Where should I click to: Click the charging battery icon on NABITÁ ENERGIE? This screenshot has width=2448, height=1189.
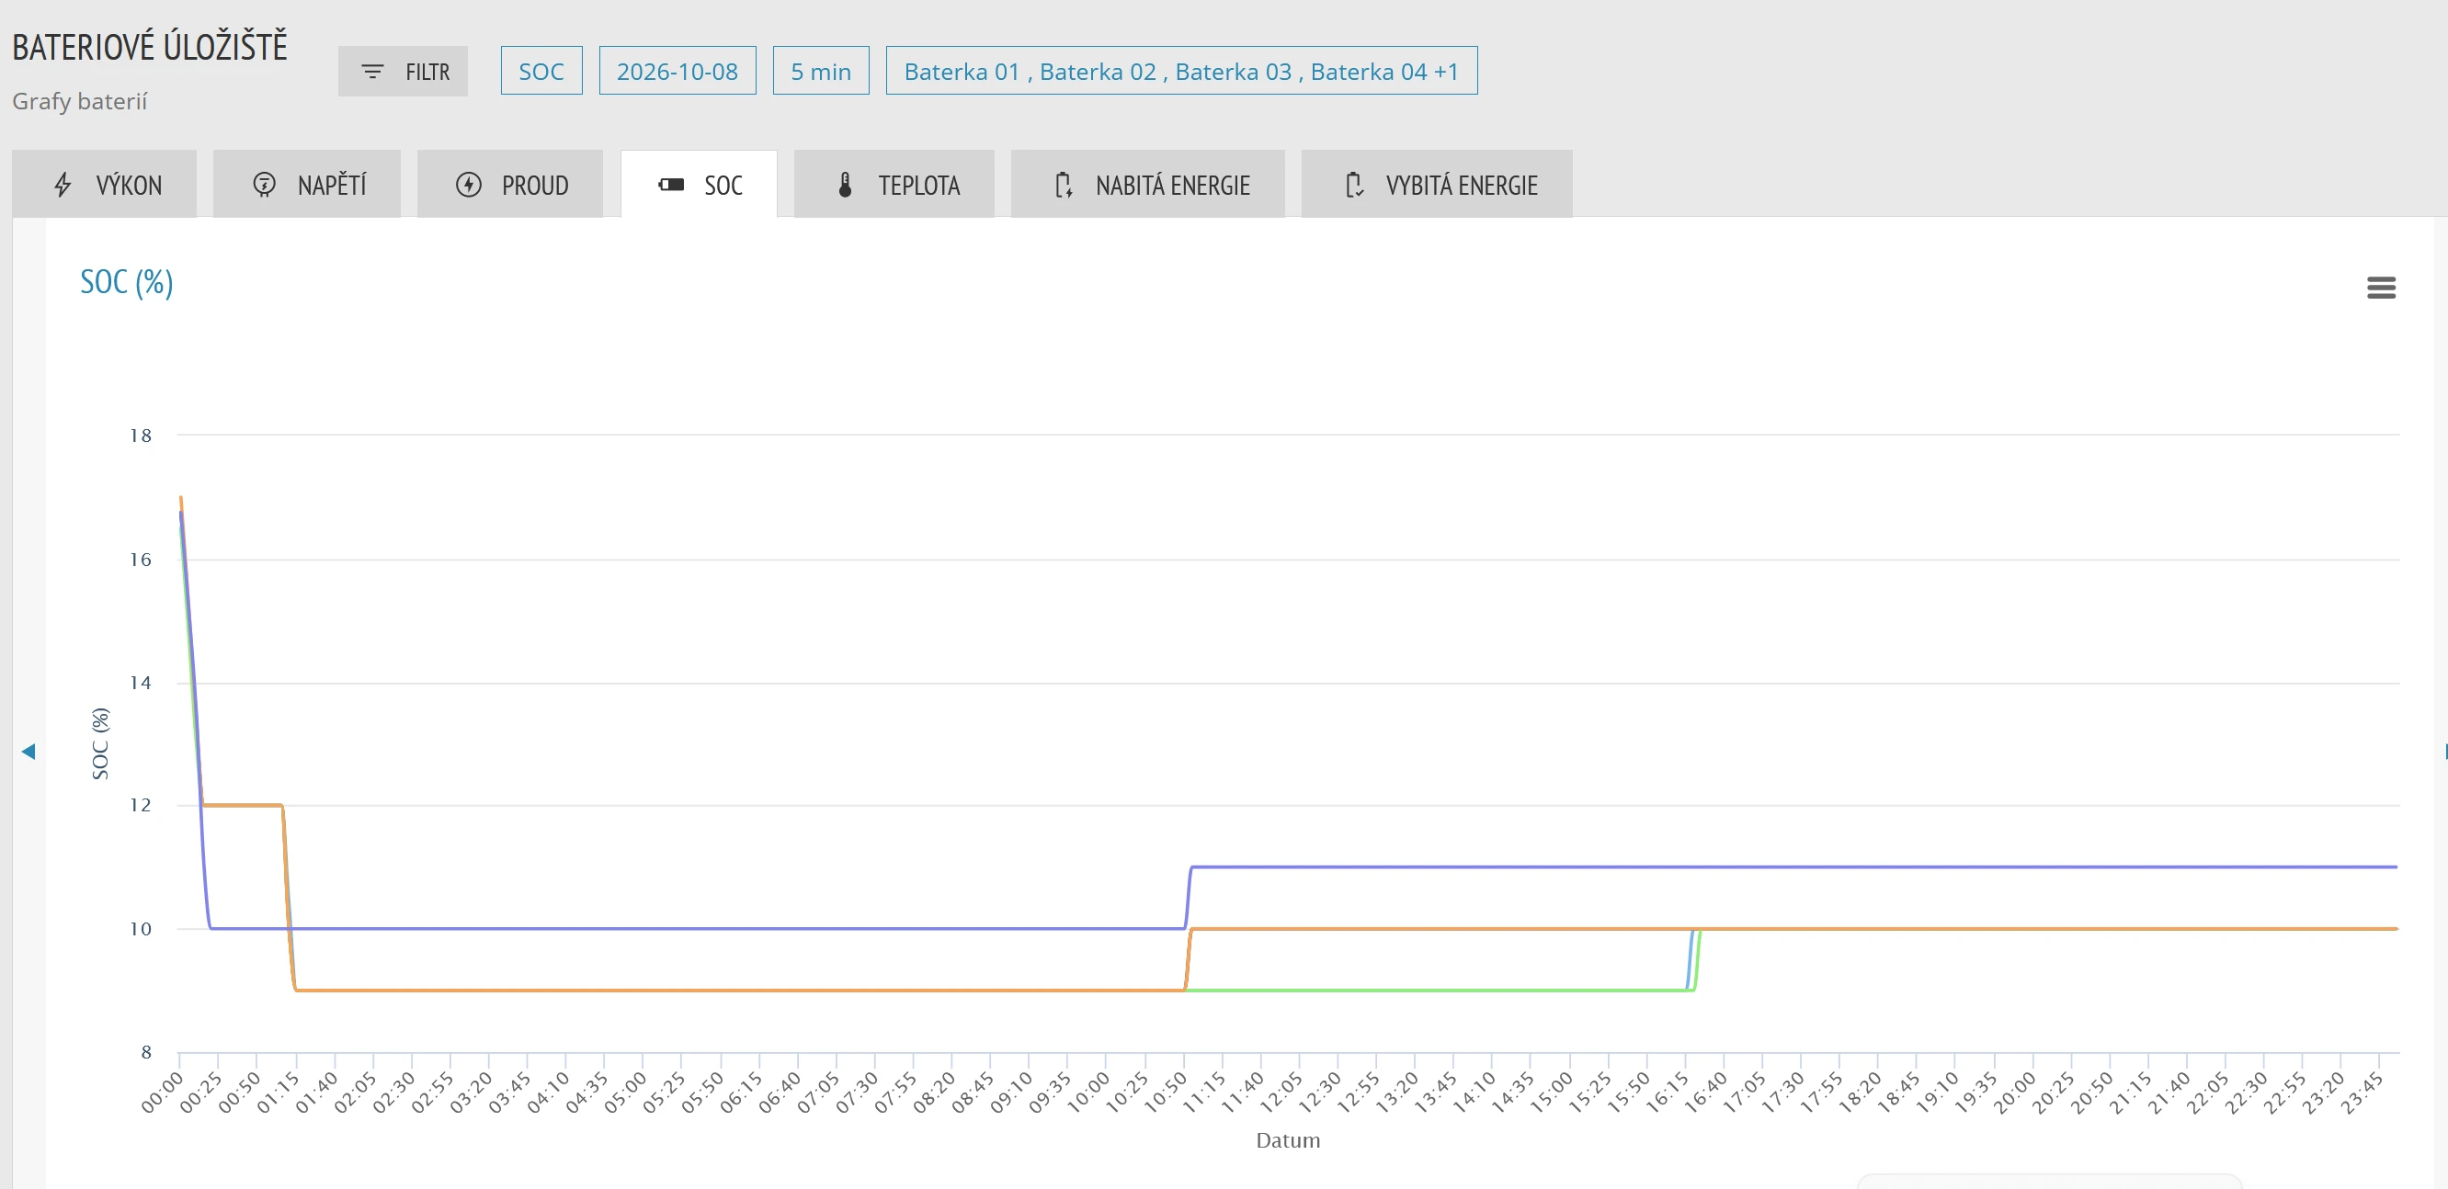click(1064, 185)
